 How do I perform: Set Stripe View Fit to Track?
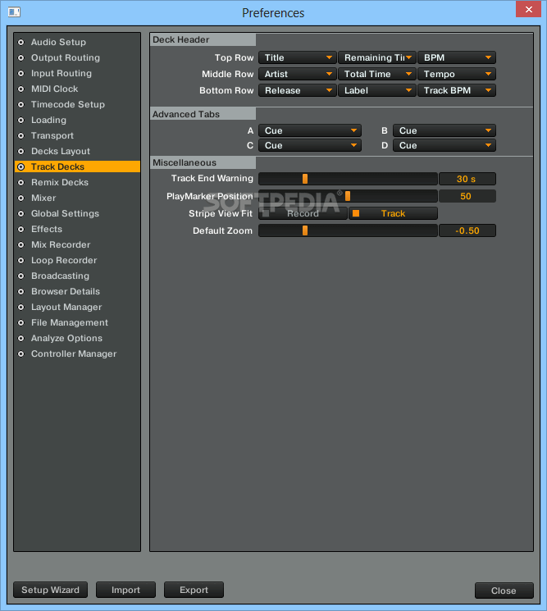coord(393,213)
